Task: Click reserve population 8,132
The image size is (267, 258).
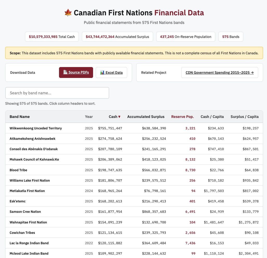Action: click(x=190, y=160)
